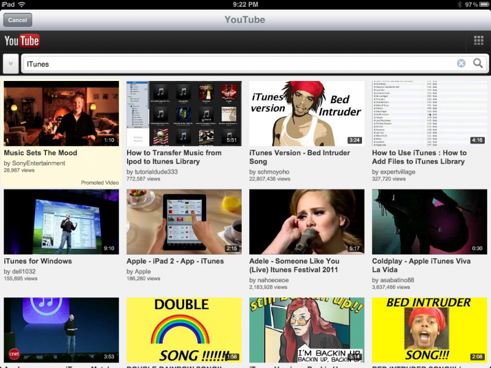This screenshot has width=491, height=368.
Task: Select the title Music Sets The Mood
Action: click(41, 153)
